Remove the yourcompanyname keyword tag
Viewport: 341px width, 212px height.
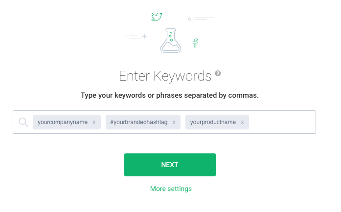tap(94, 122)
